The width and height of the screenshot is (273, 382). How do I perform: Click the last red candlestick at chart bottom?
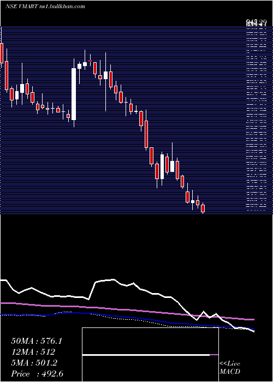[203, 208]
